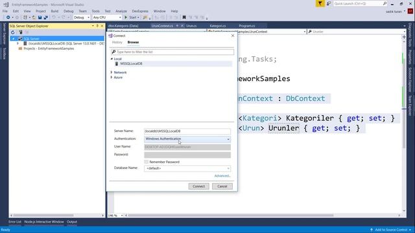Open the Node.js Interactive Window tab

click(x=44, y=222)
